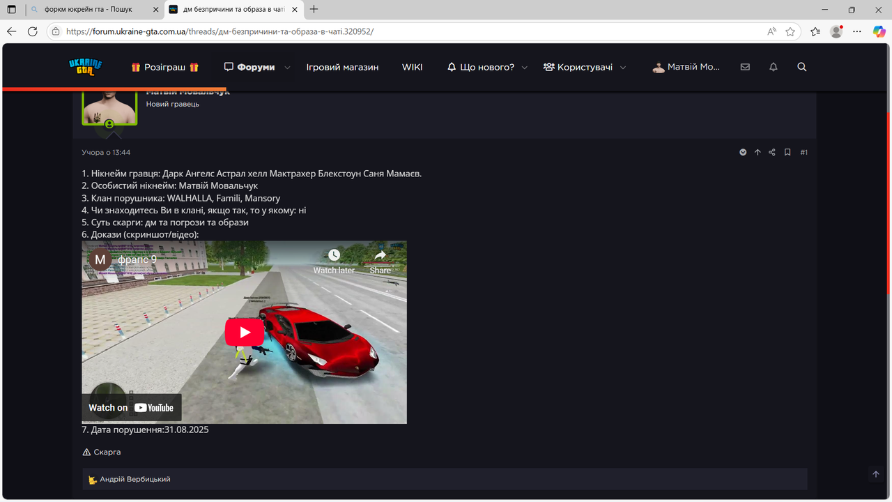892x502 pixels.
Task: Report the post with Скарга
Action: 102,452
